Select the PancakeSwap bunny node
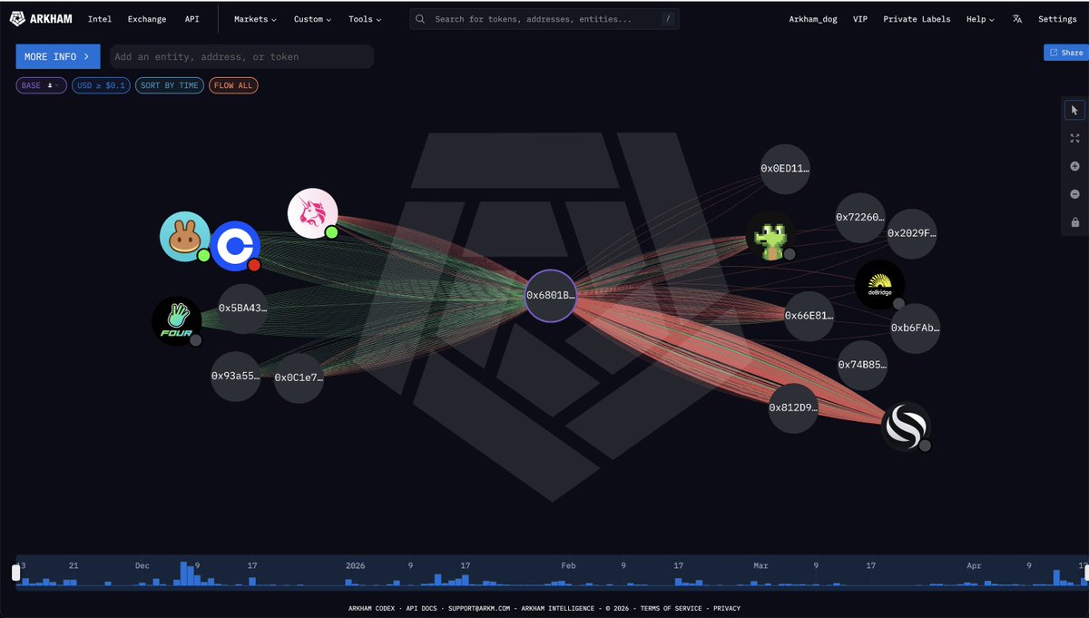This screenshot has width=1089, height=618. [185, 237]
